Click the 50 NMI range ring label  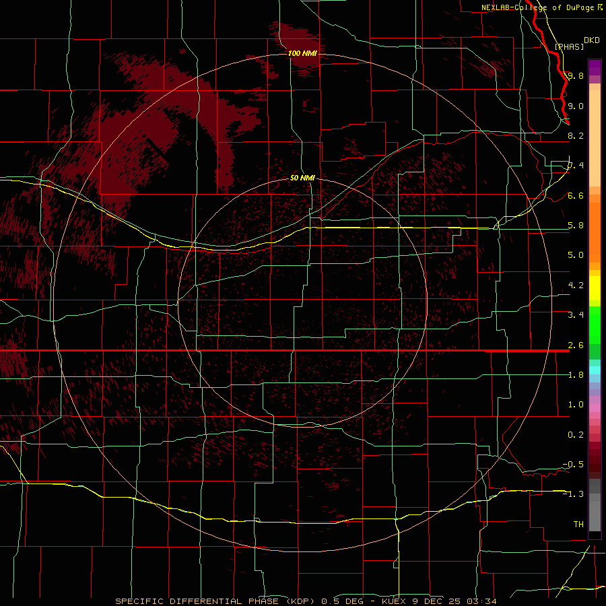pyautogui.click(x=302, y=178)
